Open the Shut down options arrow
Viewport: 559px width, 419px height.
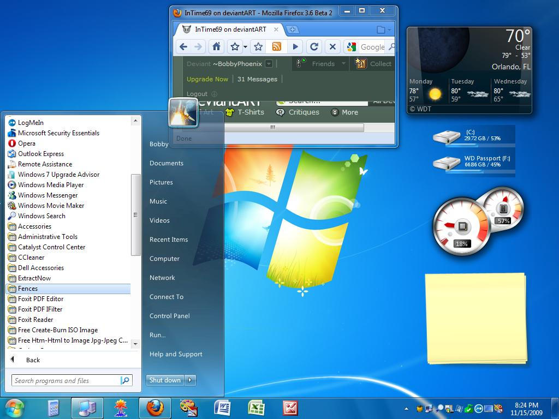tap(190, 380)
